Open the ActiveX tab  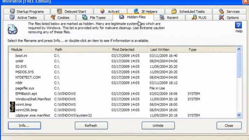(110, 11)
